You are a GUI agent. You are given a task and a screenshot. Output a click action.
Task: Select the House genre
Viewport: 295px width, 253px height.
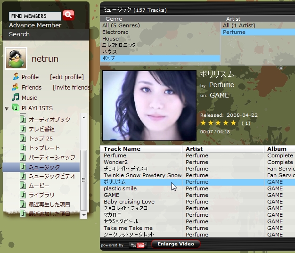[160, 39]
